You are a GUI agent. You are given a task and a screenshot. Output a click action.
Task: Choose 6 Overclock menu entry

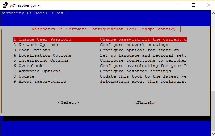[x=100, y=66]
